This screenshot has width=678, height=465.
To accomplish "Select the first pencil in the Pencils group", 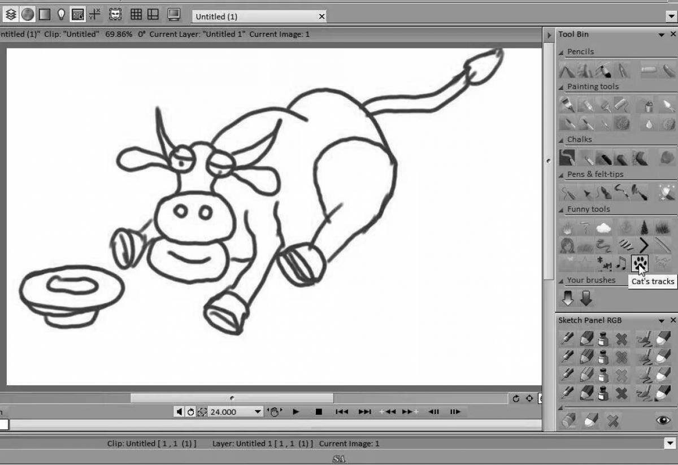I will pyautogui.click(x=567, y=71).
